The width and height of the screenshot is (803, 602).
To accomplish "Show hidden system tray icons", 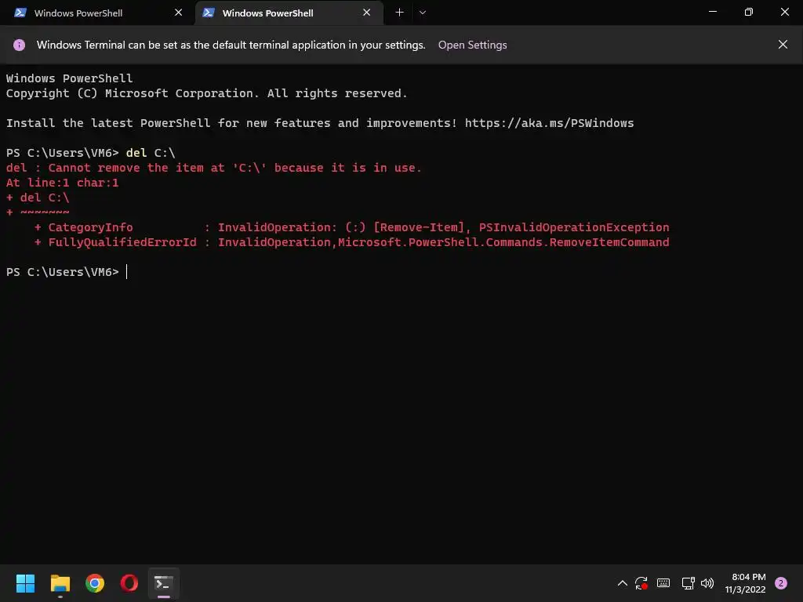I will [x=622, y=583].
